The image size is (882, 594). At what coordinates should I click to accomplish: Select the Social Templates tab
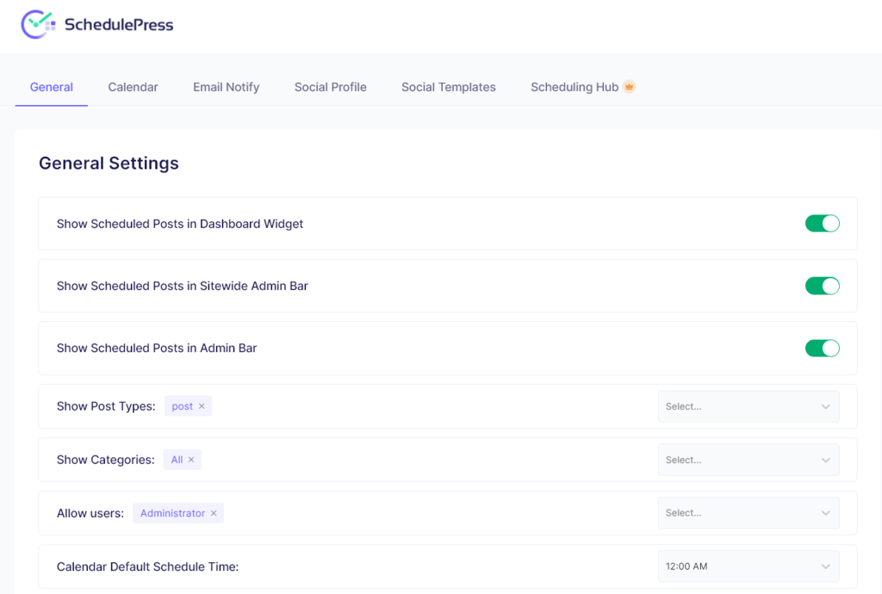coord(448,86)
